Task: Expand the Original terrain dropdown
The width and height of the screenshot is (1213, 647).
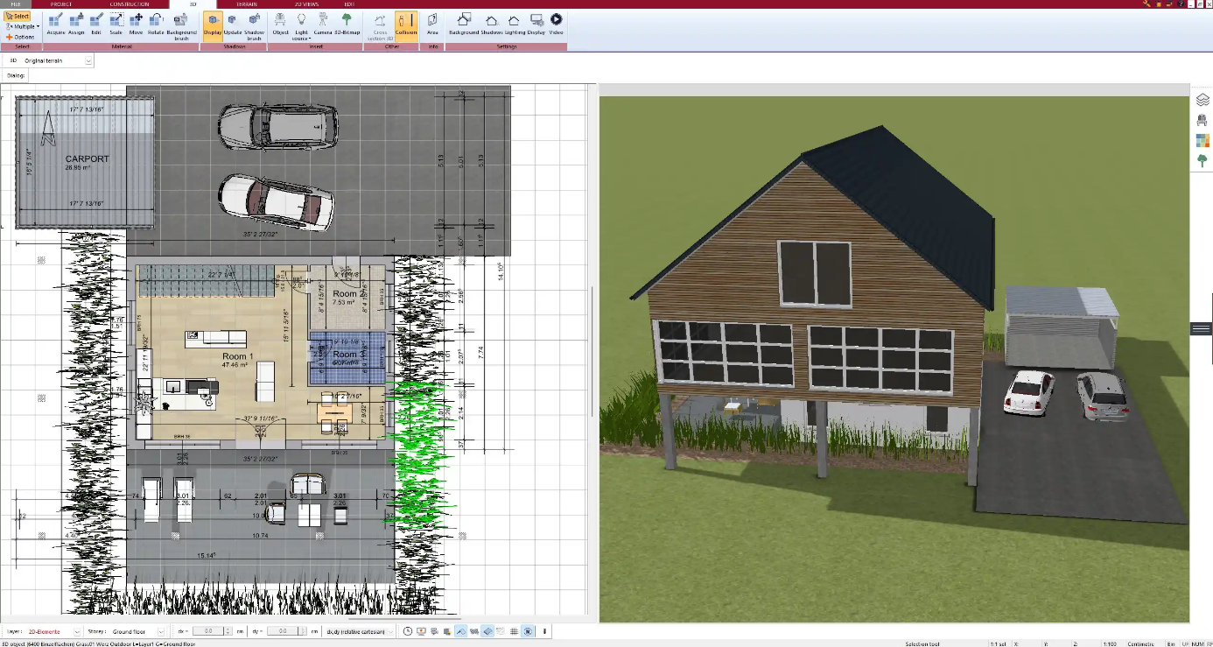Action: pyautogui.click(x=88, y=61)
